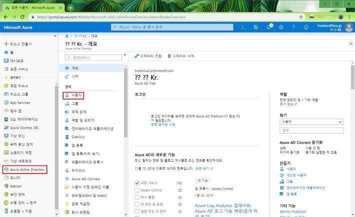Open 보관 보기 link

pos(204,168)
